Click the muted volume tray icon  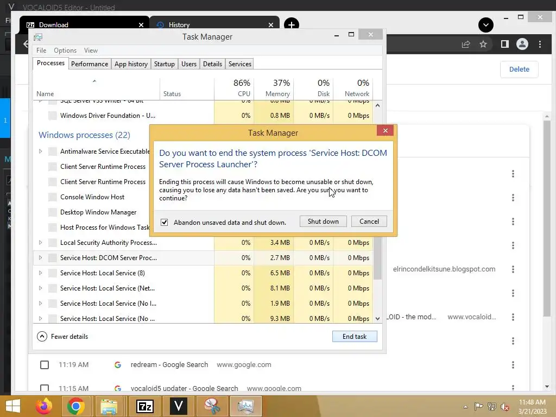pyautogui.click(x=505, y=407)
